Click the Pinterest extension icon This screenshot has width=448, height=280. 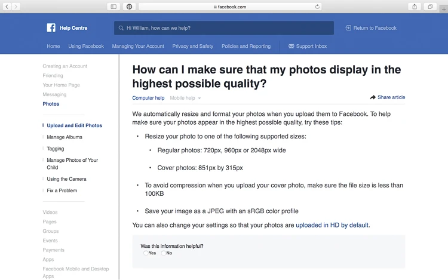[129, 7]
